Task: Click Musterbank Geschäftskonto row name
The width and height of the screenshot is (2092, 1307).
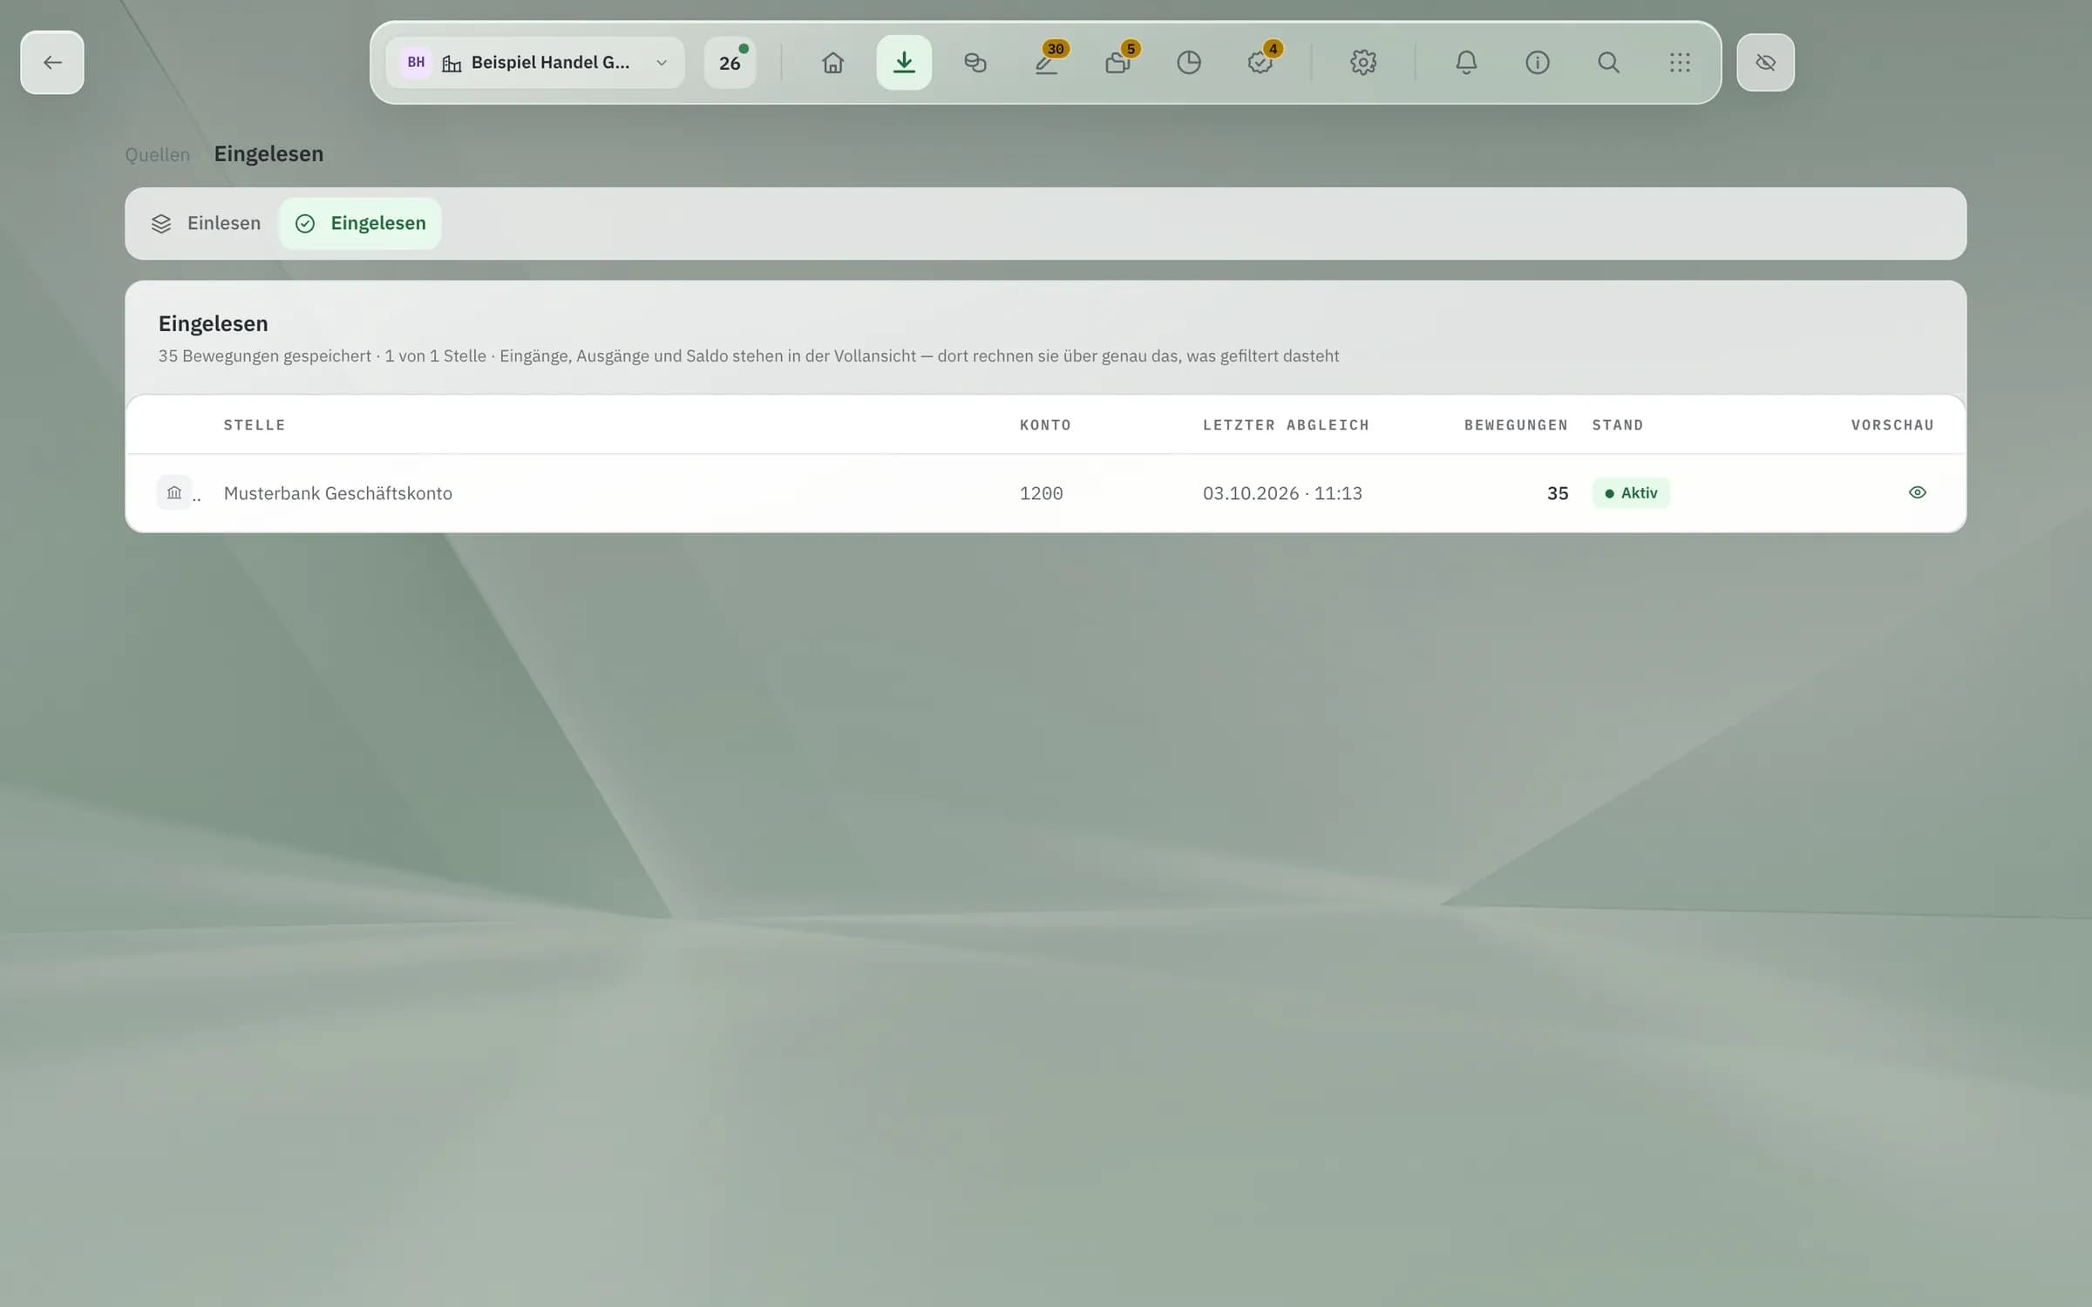Action: [x=338, y=493]
